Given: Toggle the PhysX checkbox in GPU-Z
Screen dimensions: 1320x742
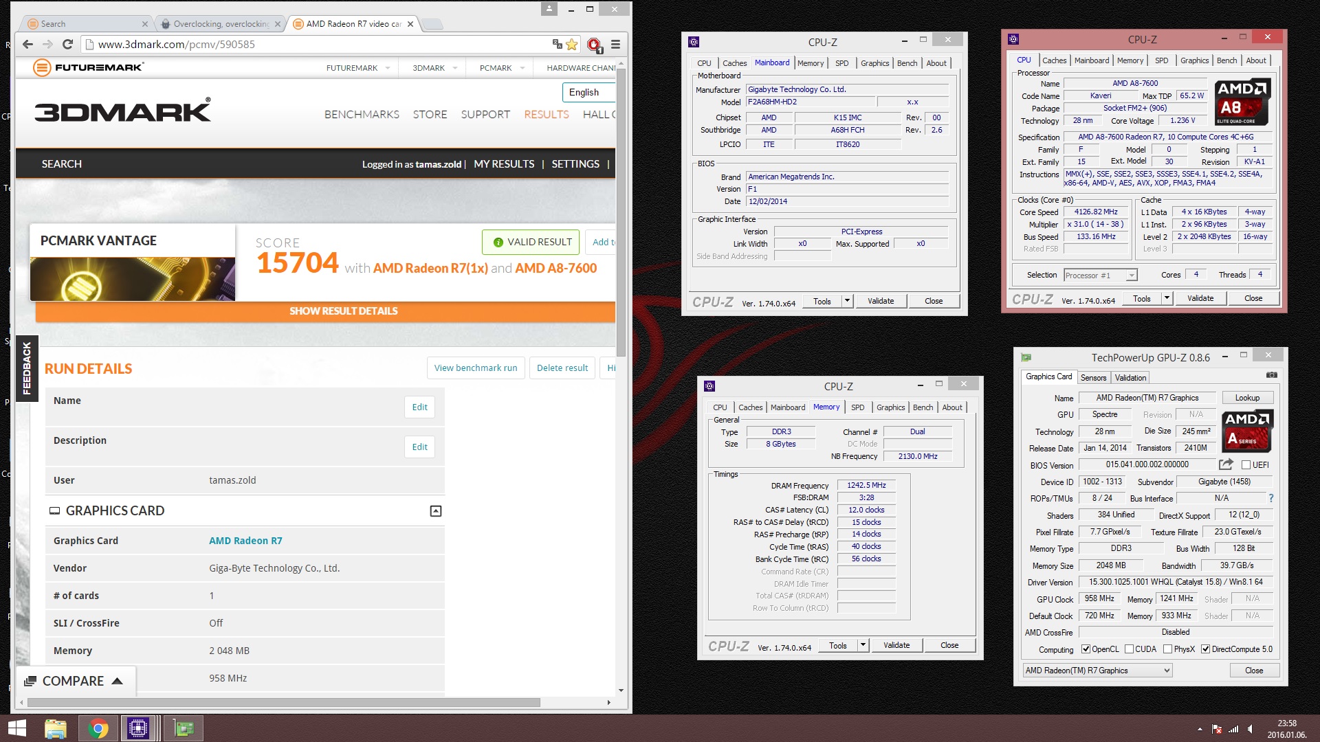Looking at the screenshot, I should tap(1167, 649).
